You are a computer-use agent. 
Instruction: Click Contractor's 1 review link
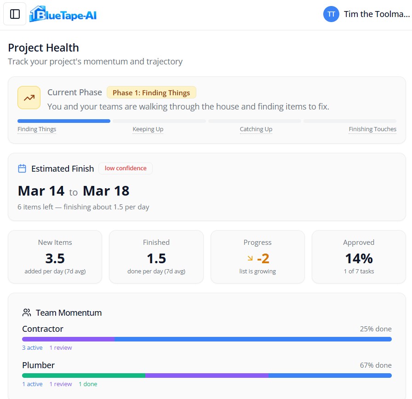point(61,348)
